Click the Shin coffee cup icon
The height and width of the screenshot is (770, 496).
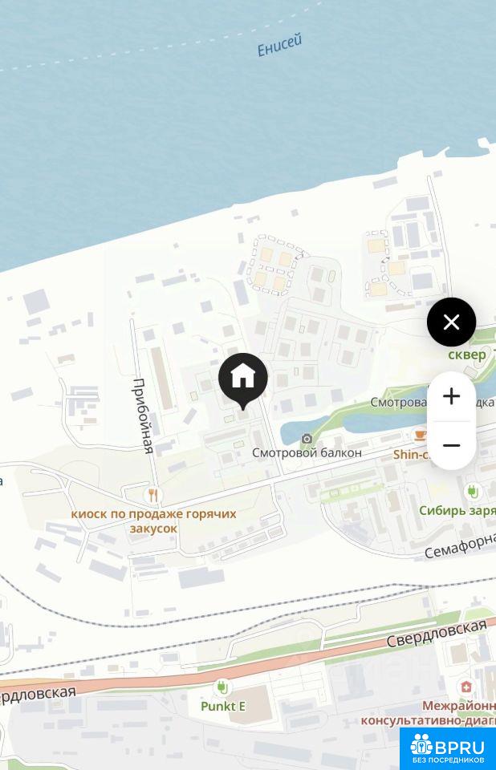pos(419,435)
